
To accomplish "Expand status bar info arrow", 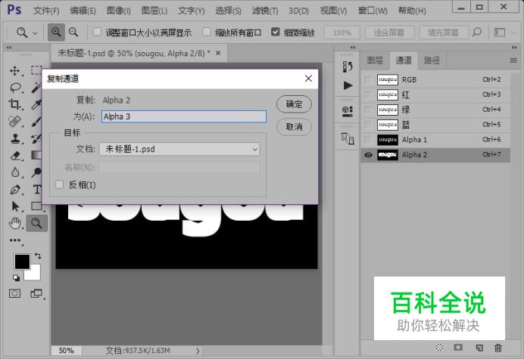I will point(198,351).
